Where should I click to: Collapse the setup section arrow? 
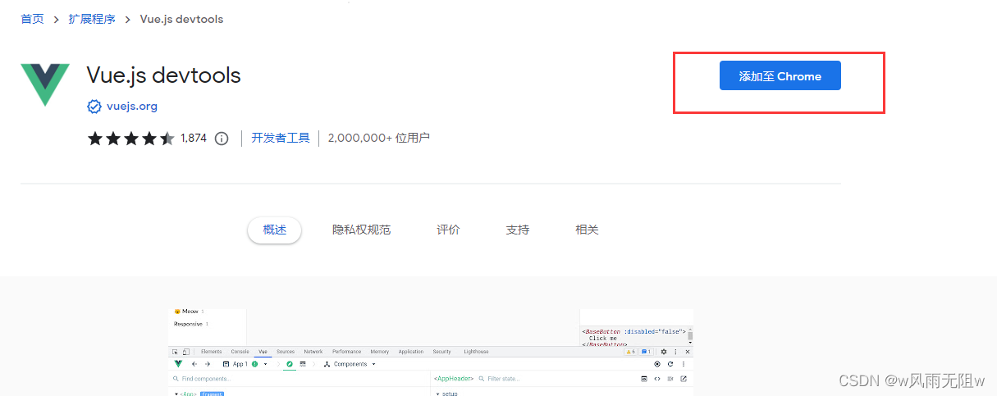438,394
